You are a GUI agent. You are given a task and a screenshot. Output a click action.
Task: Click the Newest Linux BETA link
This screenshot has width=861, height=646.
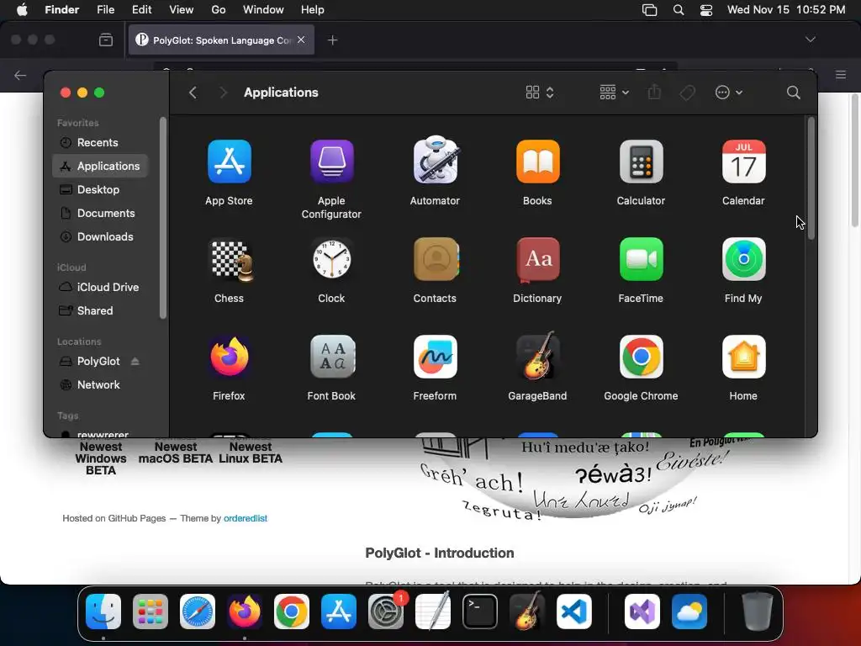251,453
